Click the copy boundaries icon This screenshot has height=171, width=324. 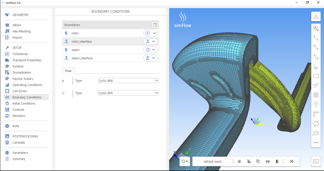pyautogui.click(x=154, y=25)
